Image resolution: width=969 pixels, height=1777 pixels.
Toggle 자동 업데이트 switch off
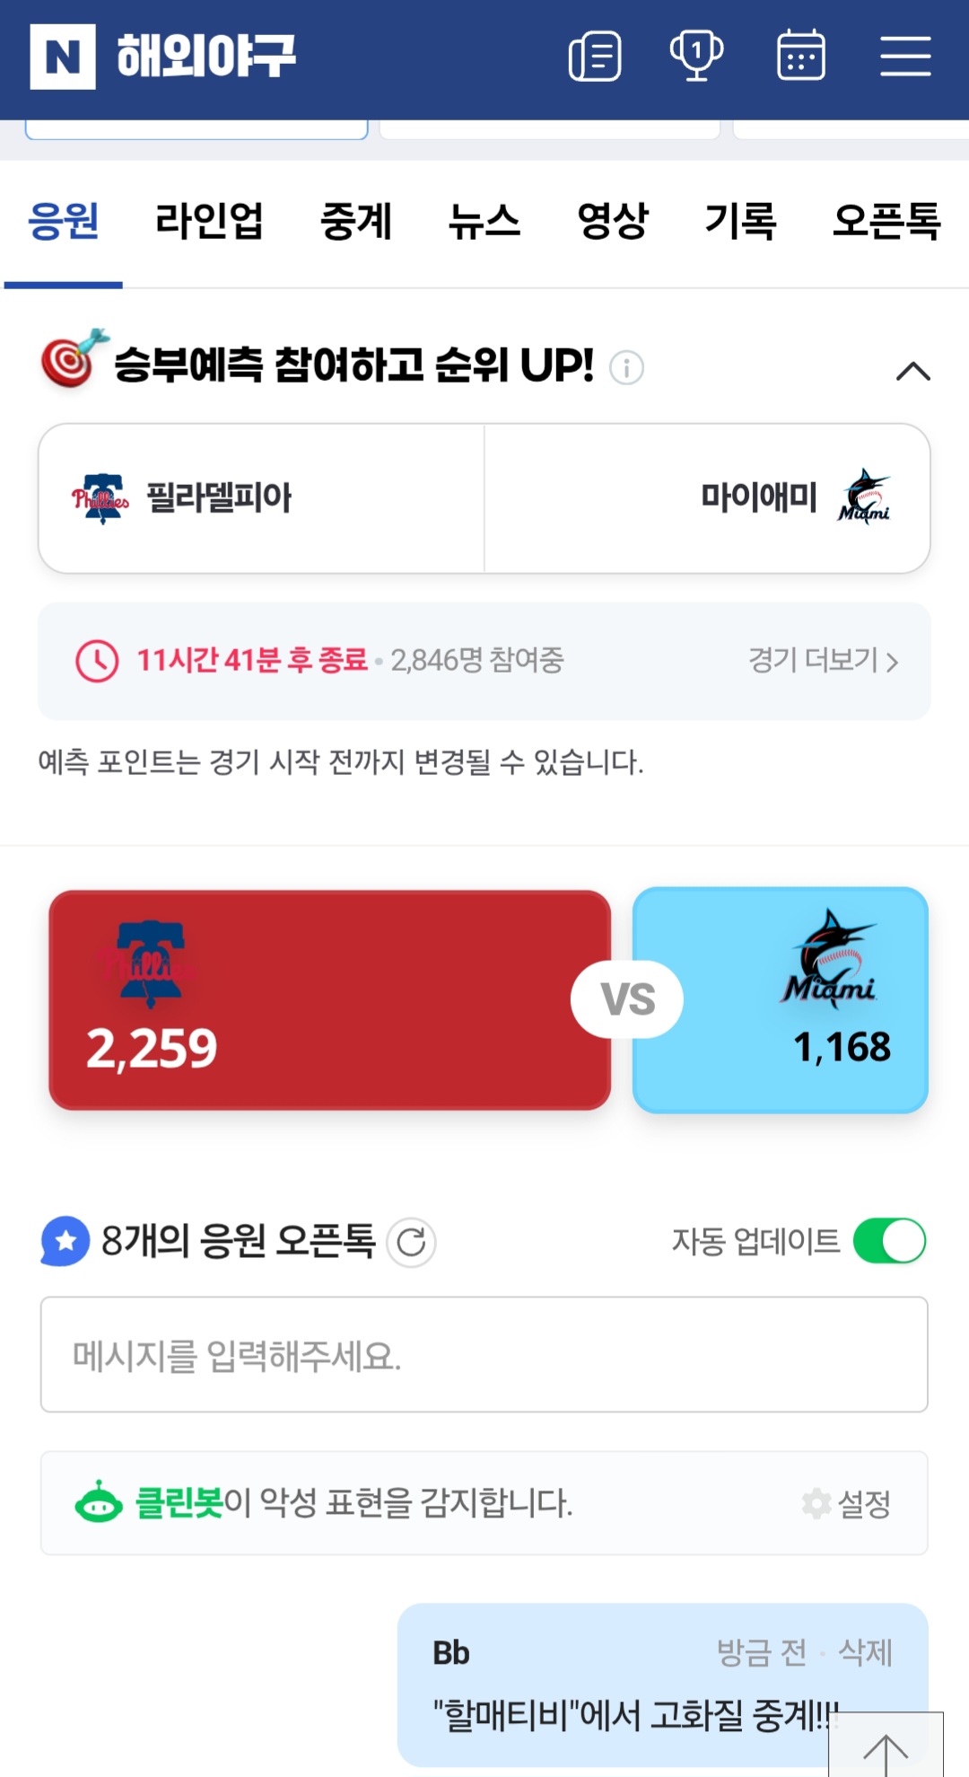pos(888,1241)
